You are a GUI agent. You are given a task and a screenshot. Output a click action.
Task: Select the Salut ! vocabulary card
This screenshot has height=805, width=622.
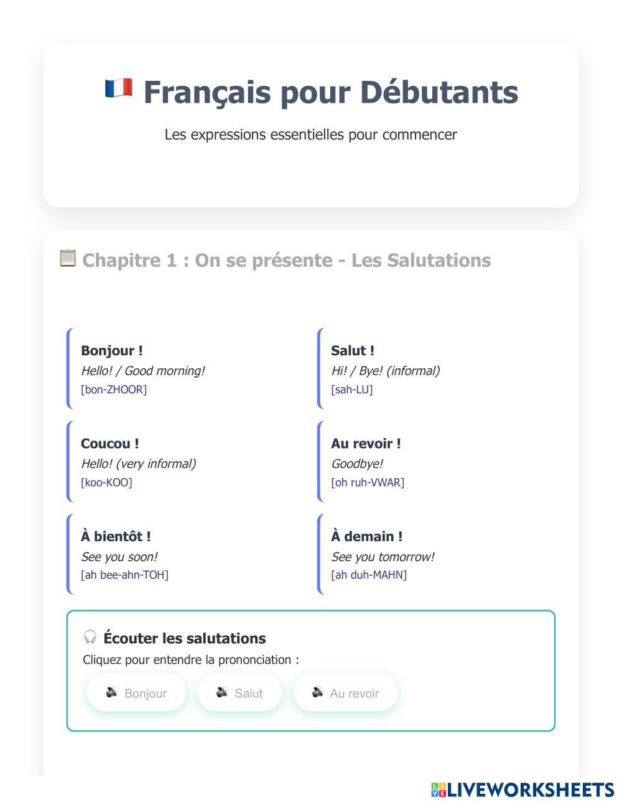click(435, 369)
